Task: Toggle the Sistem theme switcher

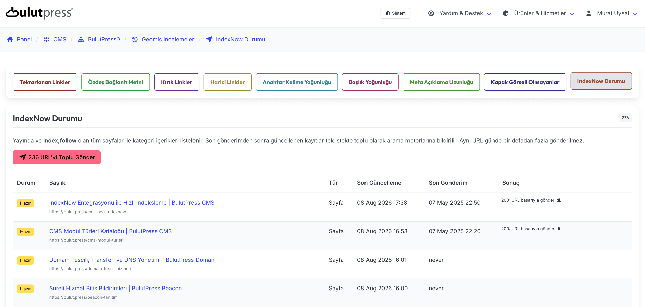Action: tap(395, 13)
